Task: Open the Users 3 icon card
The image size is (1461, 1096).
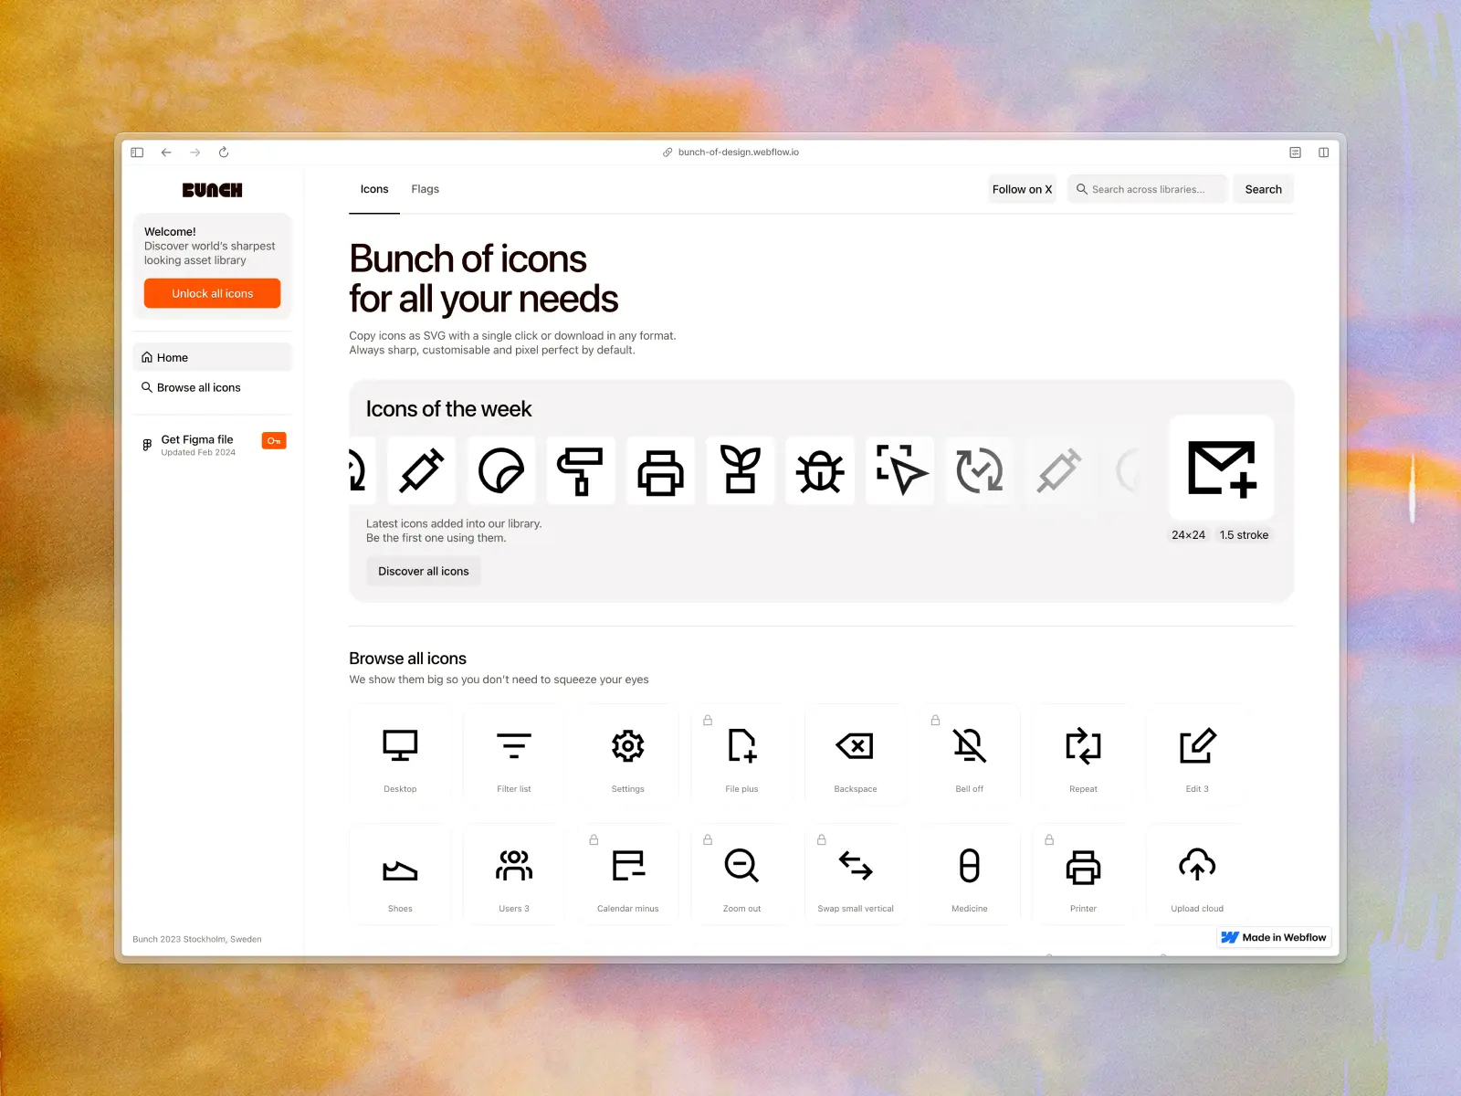Action: coord(514,874)
